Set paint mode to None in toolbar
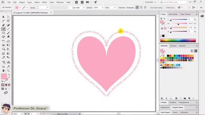 9,85
